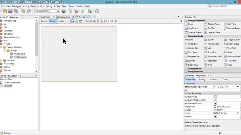Screen dimensions: 241x135
Task: Click alwaysOnTopSupported checkbox
Action: [215, 100]
